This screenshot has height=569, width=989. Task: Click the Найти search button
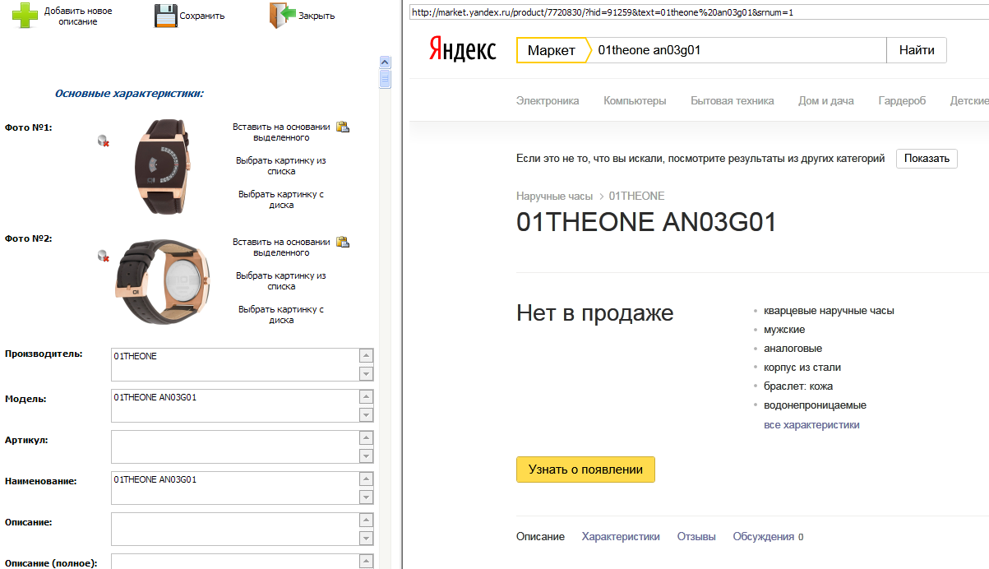tap(917, 50)
